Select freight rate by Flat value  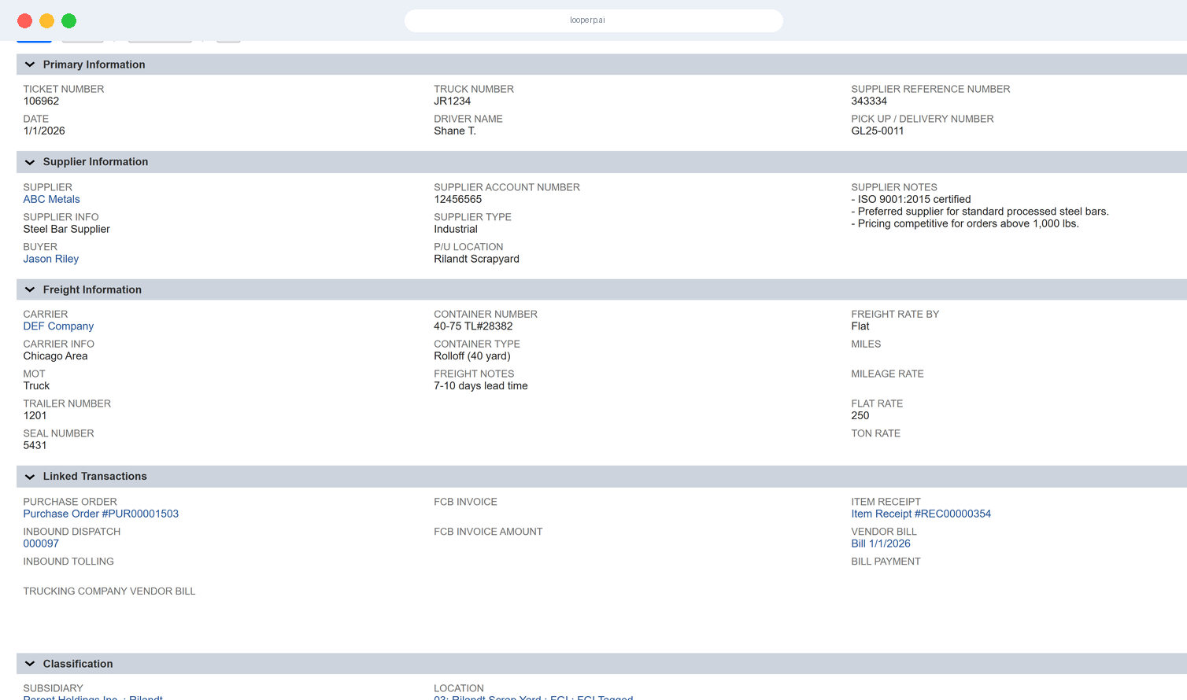coord(860,326)
